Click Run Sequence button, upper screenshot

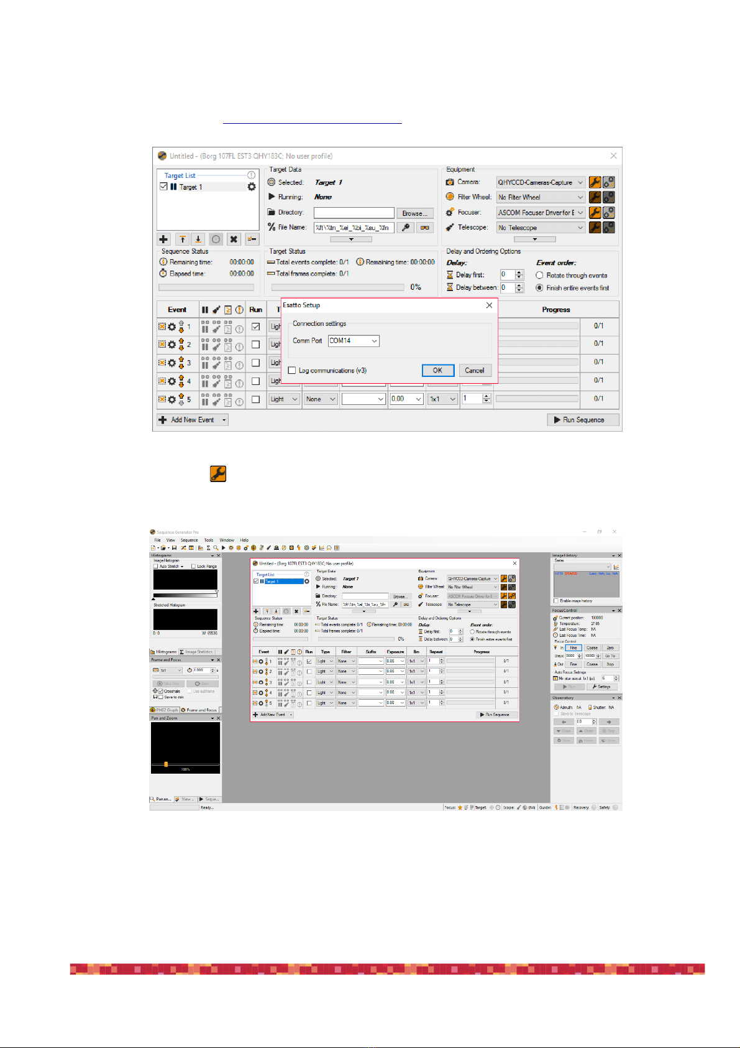583,420
